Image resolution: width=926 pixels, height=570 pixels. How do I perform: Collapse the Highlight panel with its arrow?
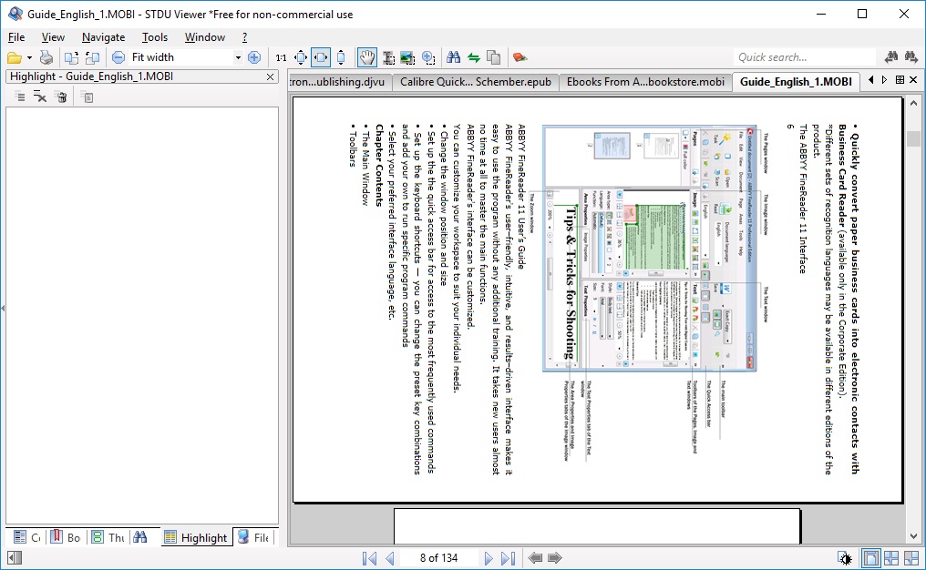point(4,307)
